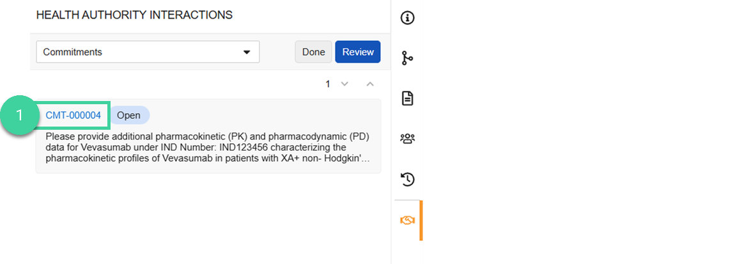Open the CMT-000004 commitment link
Image resolution: width=733 pixels, height=264 pixels.
[x=73, y=116]
